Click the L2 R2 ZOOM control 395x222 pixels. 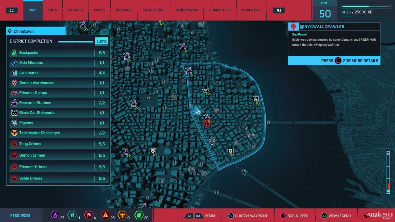click(199, 216)
